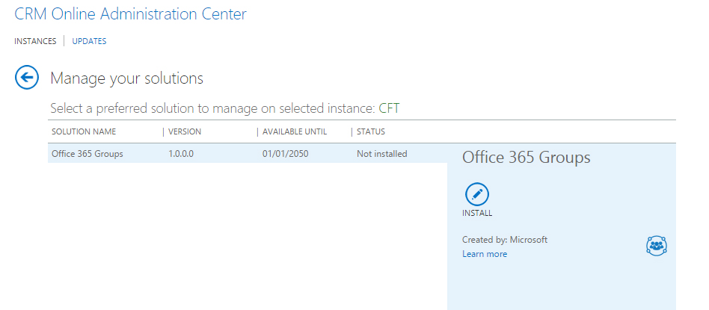Click the INSTALL label under the pencil
The image size is (709, 310).
click(x=477, y=213)
